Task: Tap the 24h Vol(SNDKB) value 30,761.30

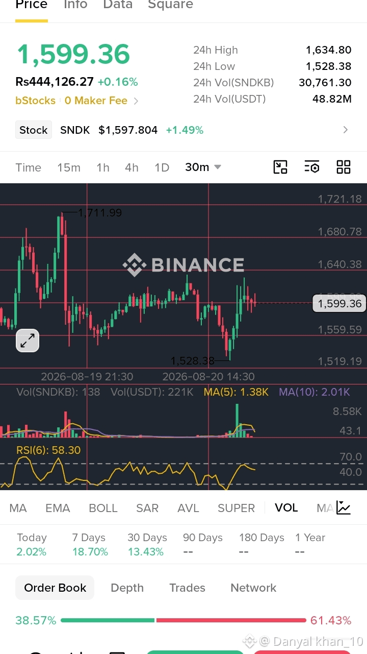Action: click(x=325, y=83)
